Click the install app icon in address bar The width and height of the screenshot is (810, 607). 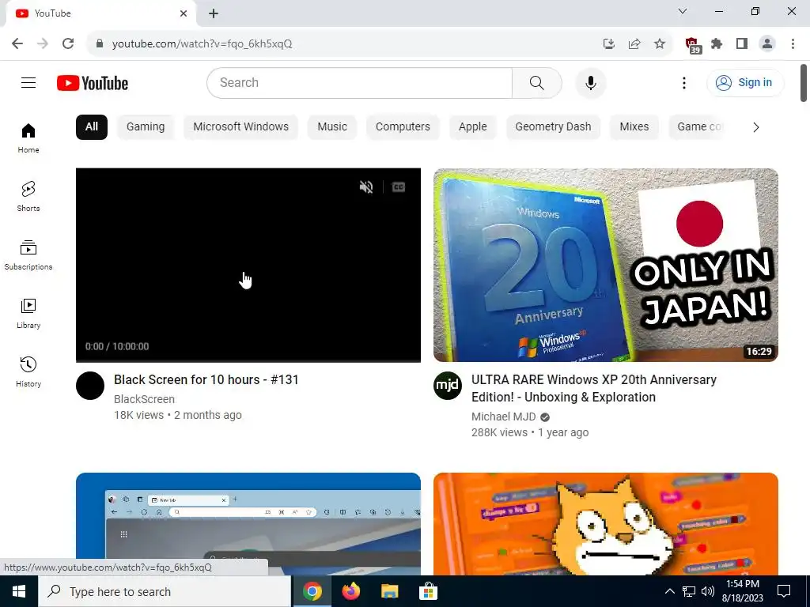(x=609, y=44)
